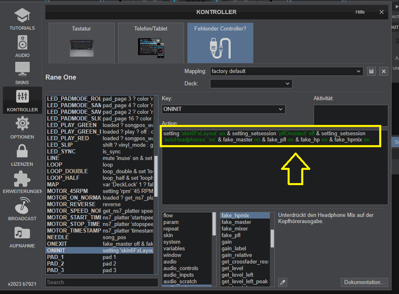The image size is (399, 294).
Task: Open the Broadcast section
Action: tap(22, 209)
